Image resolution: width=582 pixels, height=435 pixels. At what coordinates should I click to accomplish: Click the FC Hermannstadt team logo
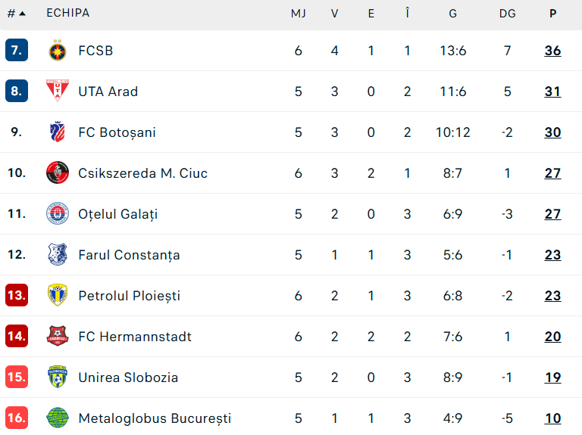point(57,337)
